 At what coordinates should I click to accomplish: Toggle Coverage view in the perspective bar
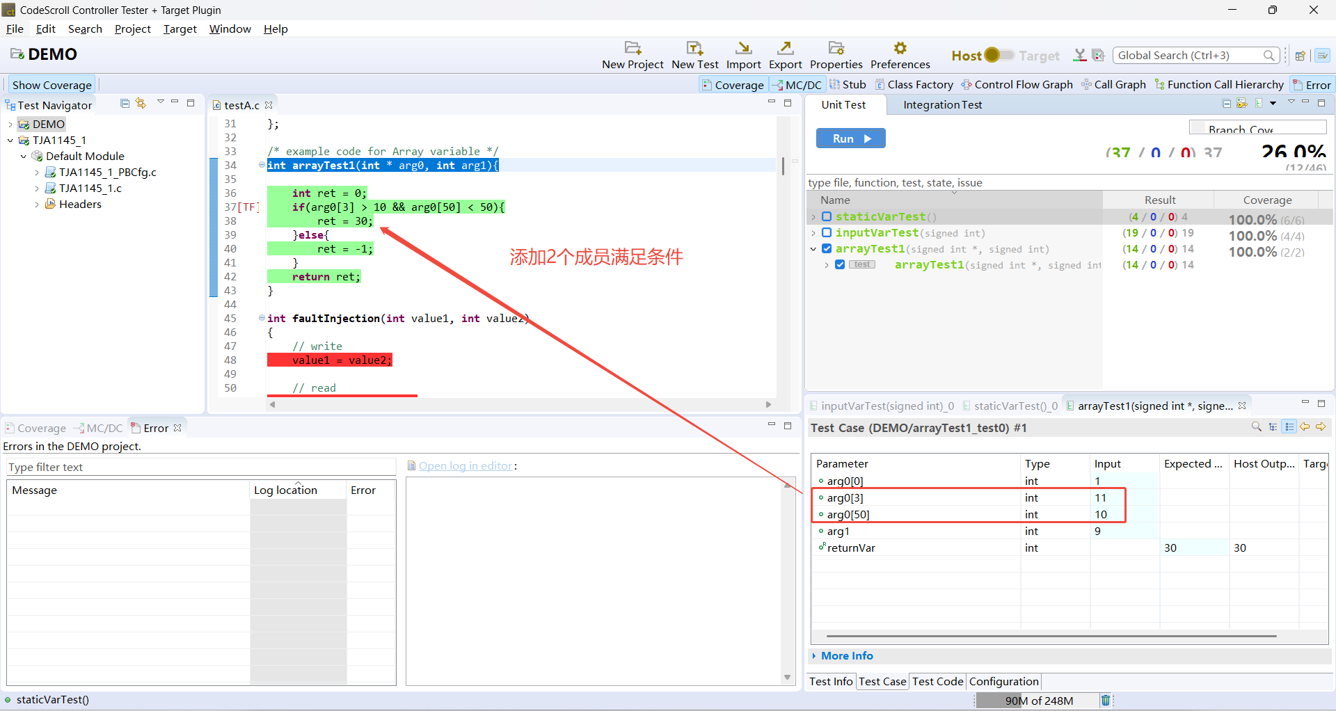(x=733, y=85)
